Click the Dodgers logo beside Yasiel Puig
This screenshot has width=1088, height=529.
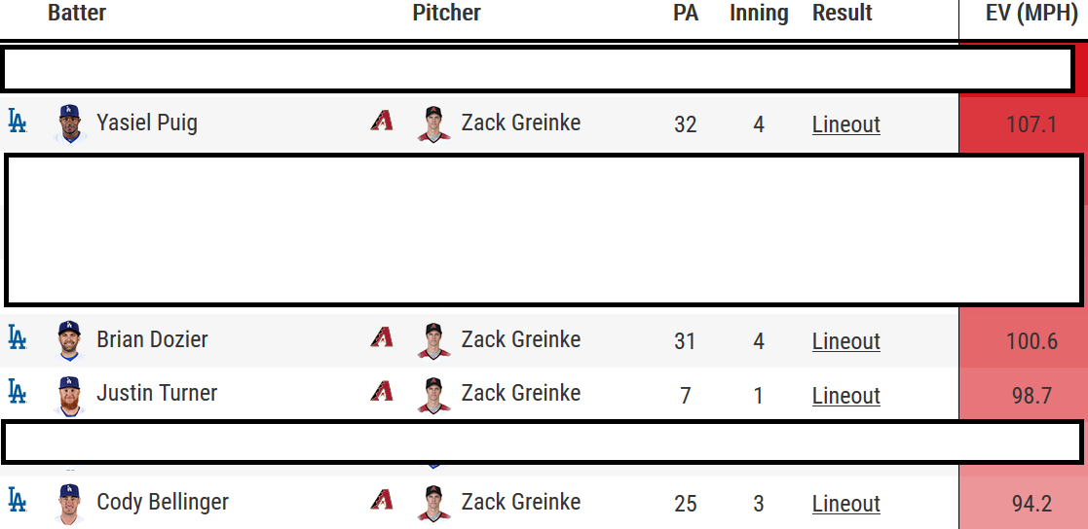coord(17,122)
